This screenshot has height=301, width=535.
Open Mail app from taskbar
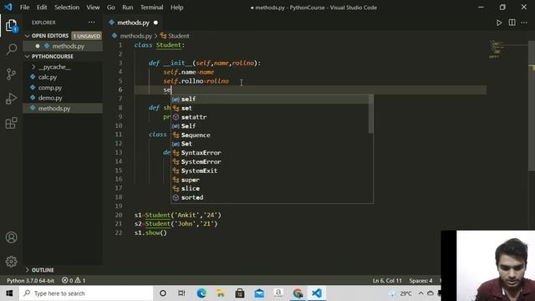pyautogui.click(x=259, y=293)
